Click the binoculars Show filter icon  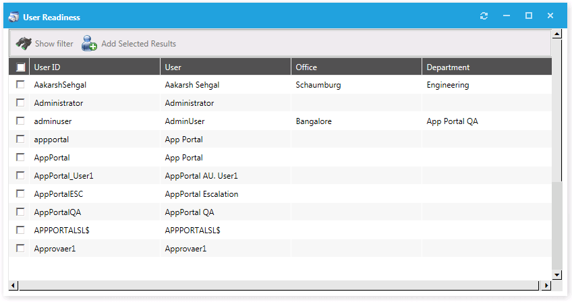click(x=24, y=43)
